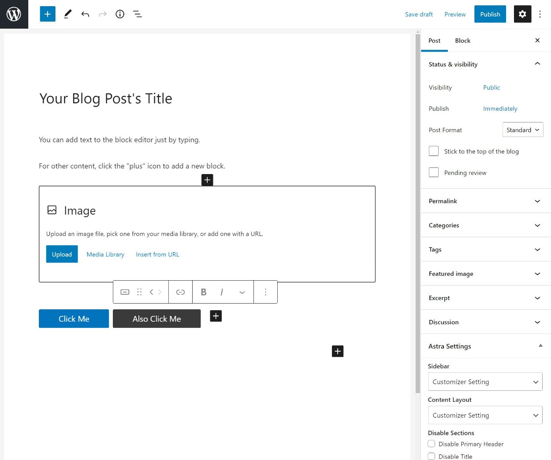This screenshot has height=460, width=551.
Task: Select the pencil Tools icon
Action: coord(67,14)
